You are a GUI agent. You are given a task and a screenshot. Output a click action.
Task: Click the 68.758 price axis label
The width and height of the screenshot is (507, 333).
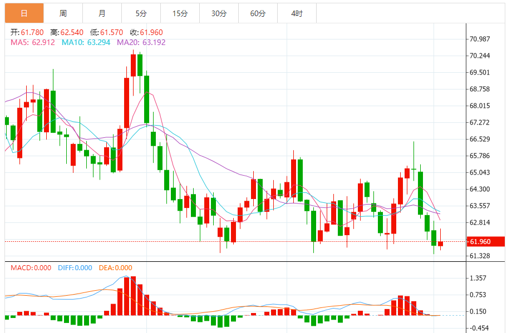pos(480,89)
